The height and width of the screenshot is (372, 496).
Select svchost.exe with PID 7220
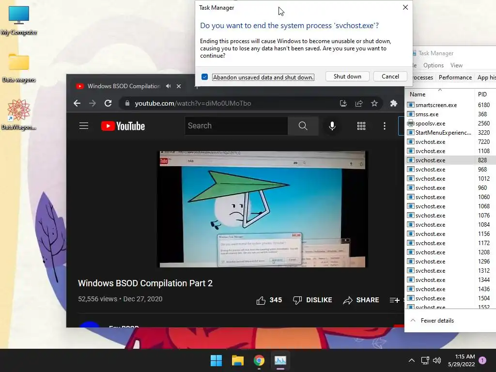click(x=451, y=141)
